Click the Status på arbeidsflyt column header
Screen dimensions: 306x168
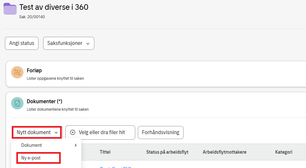[167, 152]
